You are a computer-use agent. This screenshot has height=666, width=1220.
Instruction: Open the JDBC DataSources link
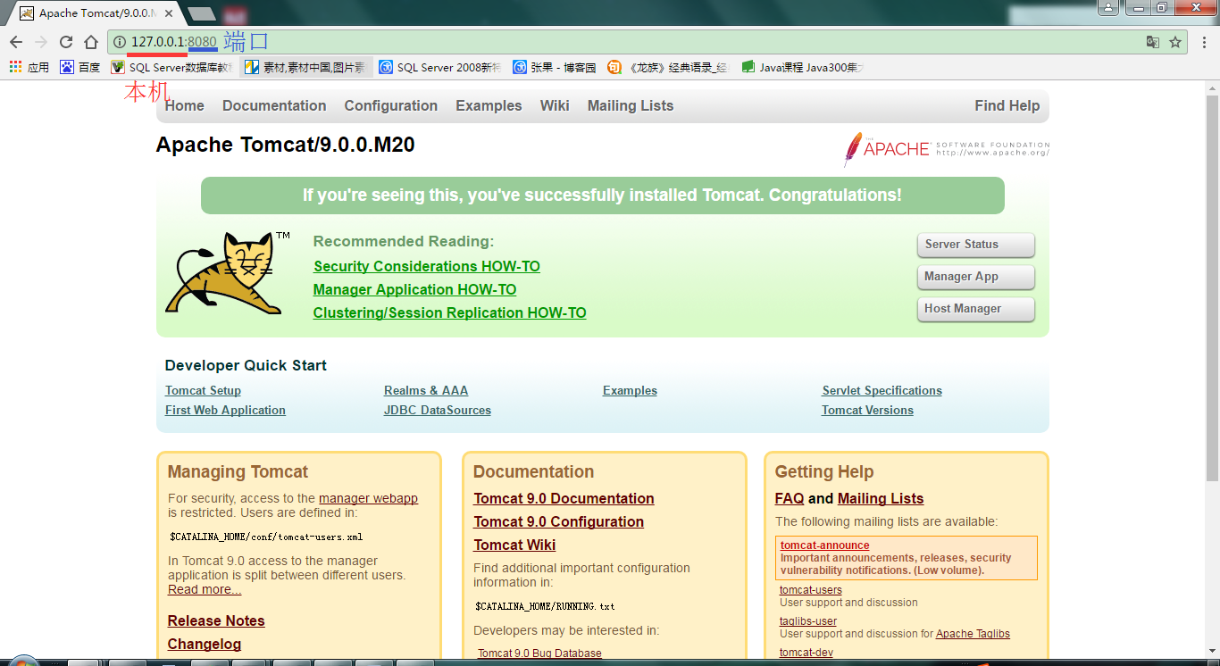[x=438, y=410]
